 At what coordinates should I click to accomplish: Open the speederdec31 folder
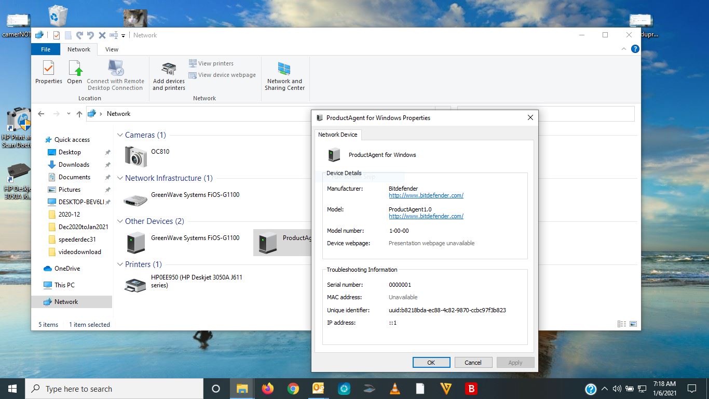click(x=77, y=240)
